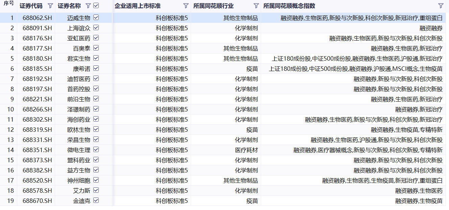Click the 序号 column header
Screen dimensions: 449x210
coord(8,3)
